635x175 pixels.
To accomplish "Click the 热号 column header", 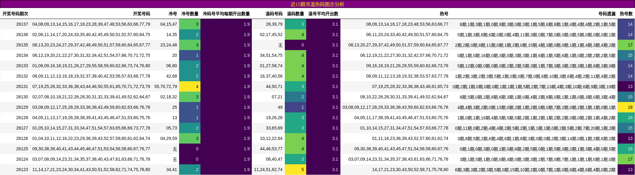I will coord(444,14).
